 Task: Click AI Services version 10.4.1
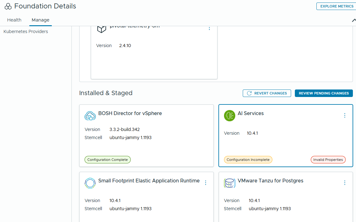click(x=252, y=133)
